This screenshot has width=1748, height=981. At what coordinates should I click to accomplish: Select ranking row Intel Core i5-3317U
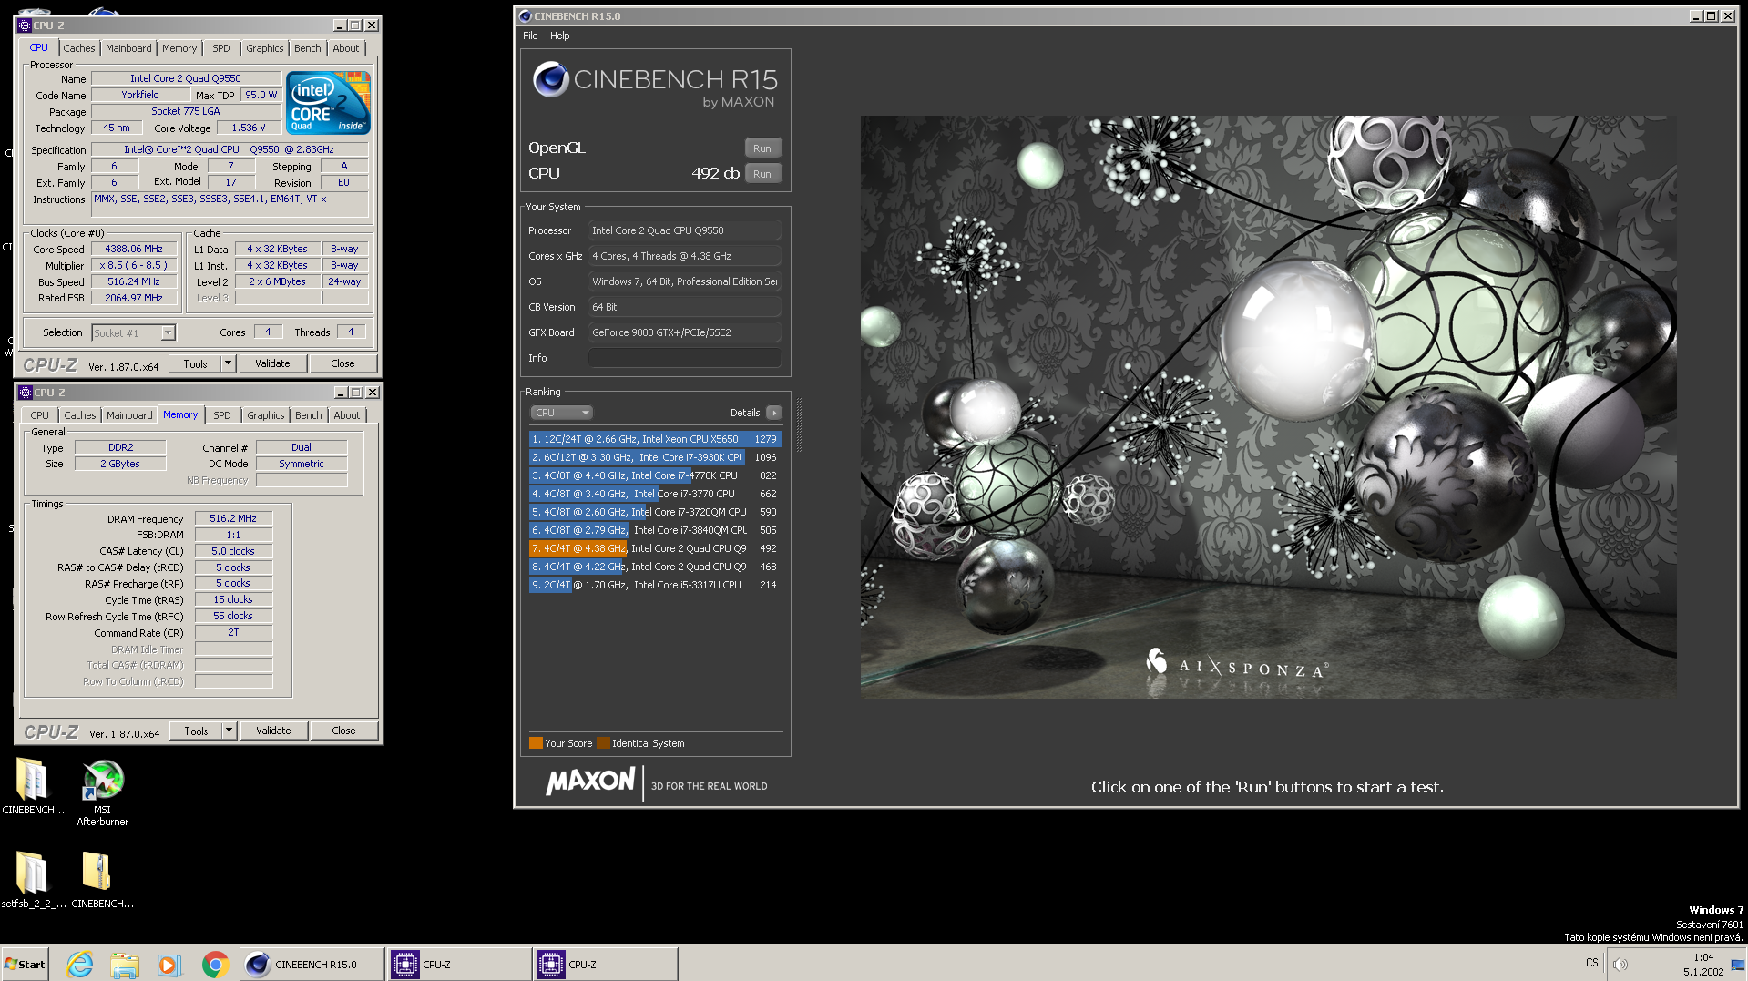pyautogui.click(x=655, y=585)
